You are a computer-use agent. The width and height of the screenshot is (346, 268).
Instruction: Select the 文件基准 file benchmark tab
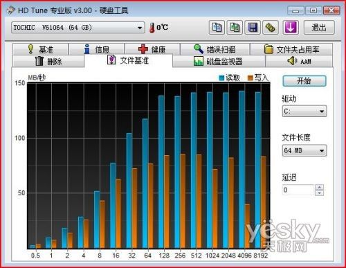tap(129, 60)
